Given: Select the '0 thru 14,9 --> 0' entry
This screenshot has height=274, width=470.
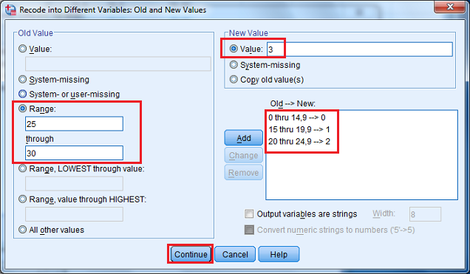Looking at the screenshot, I should (x=297, y=117).
